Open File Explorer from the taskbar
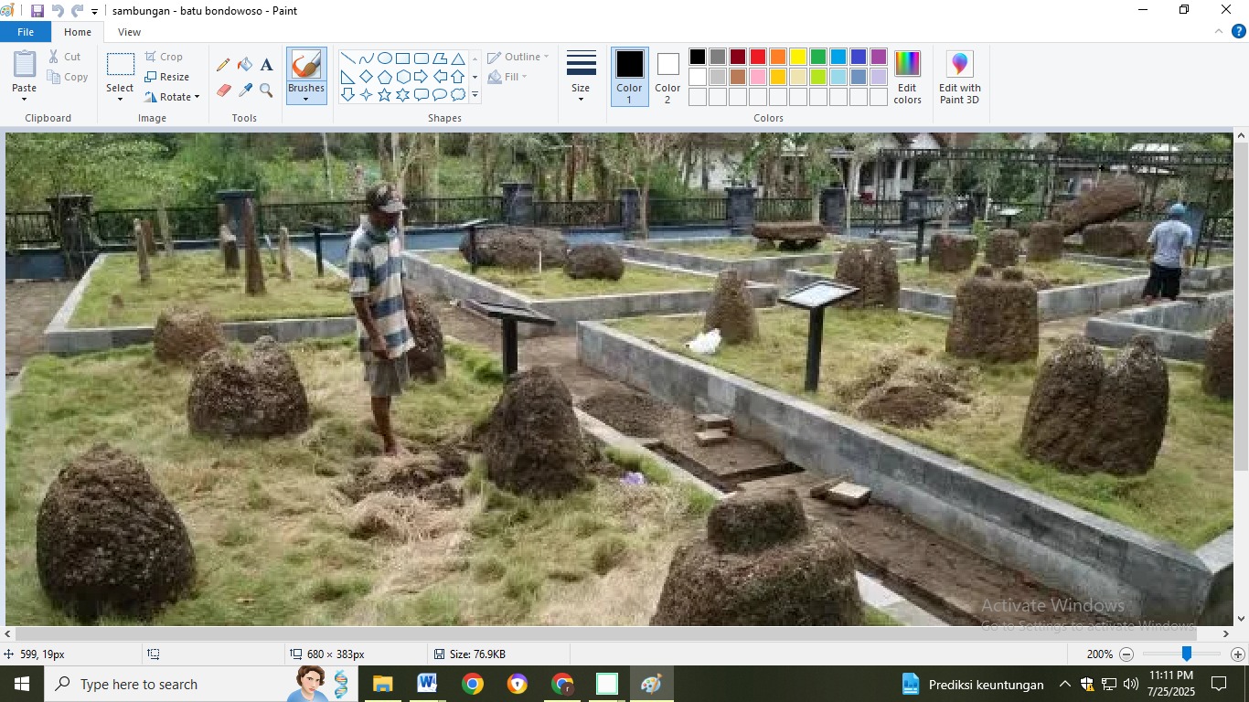1249x702 pixels. pos(382,684)
